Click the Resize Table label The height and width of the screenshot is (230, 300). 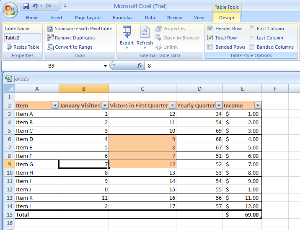click(26, 47)
